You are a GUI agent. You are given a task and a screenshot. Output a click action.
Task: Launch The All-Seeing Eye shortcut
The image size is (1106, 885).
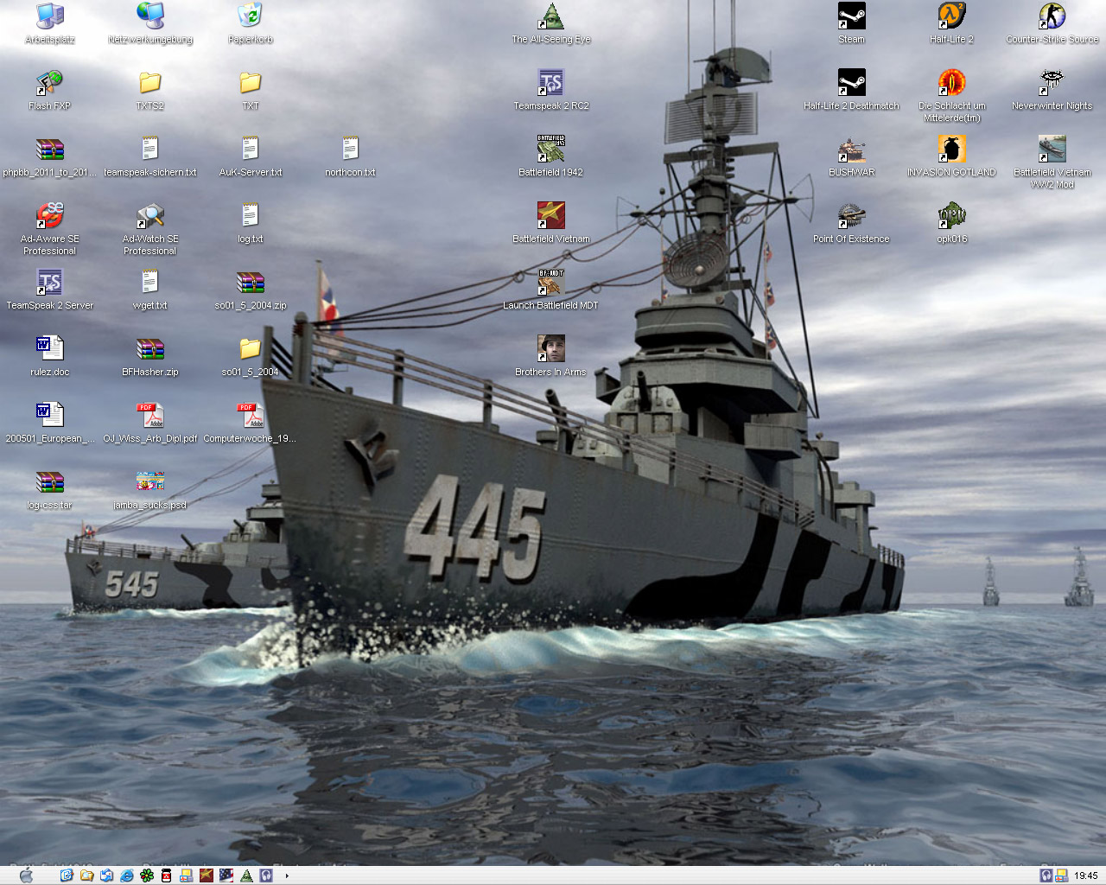point(551,23)
